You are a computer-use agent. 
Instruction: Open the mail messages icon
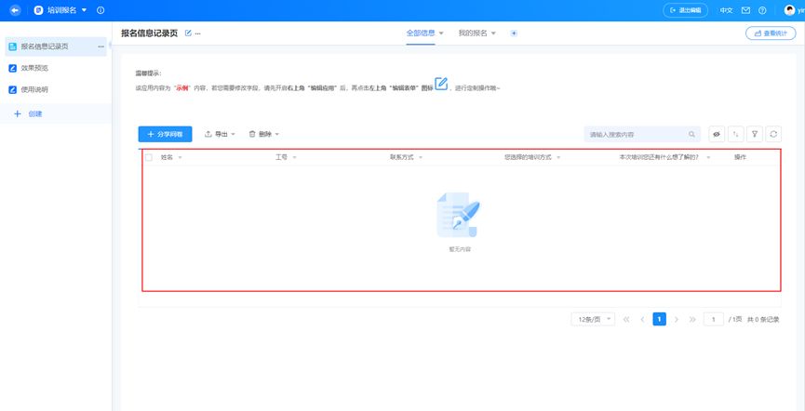coord(746,10)
